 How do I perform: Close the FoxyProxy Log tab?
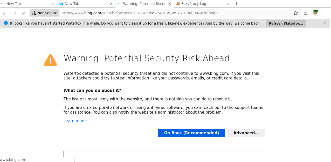[x=228, y=4]
